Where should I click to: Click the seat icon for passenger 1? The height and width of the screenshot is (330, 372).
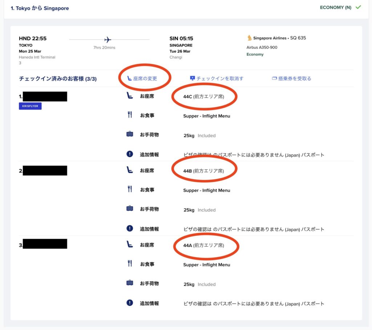tap(130, 95)
